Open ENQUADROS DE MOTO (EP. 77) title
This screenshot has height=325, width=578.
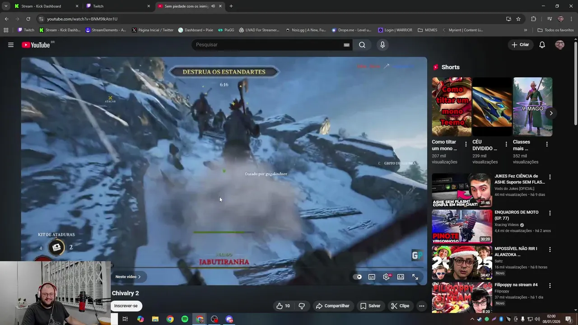coord(516,215)
